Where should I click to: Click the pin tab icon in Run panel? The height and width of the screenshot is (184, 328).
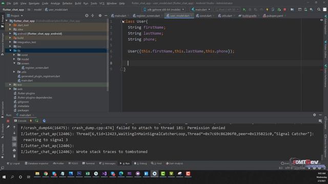pyautogui.click(x=8, y=127)
